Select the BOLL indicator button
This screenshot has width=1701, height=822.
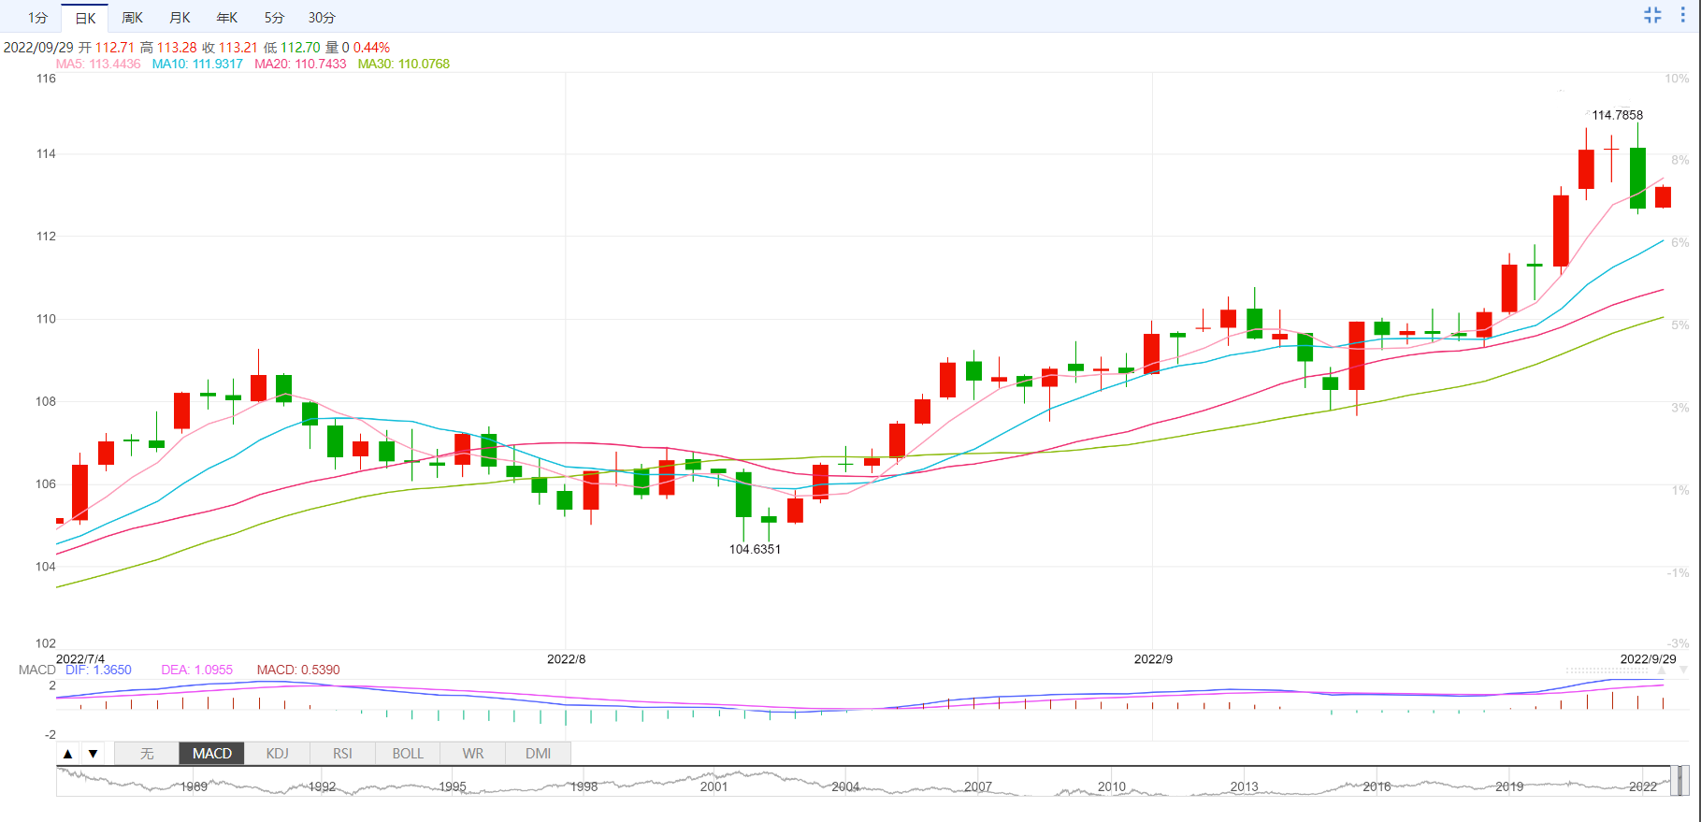(x=408, y=754)
